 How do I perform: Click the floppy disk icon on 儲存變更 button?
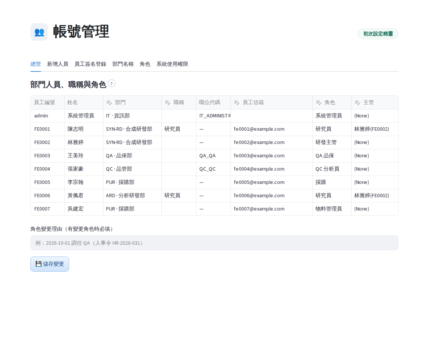point(39,264)
